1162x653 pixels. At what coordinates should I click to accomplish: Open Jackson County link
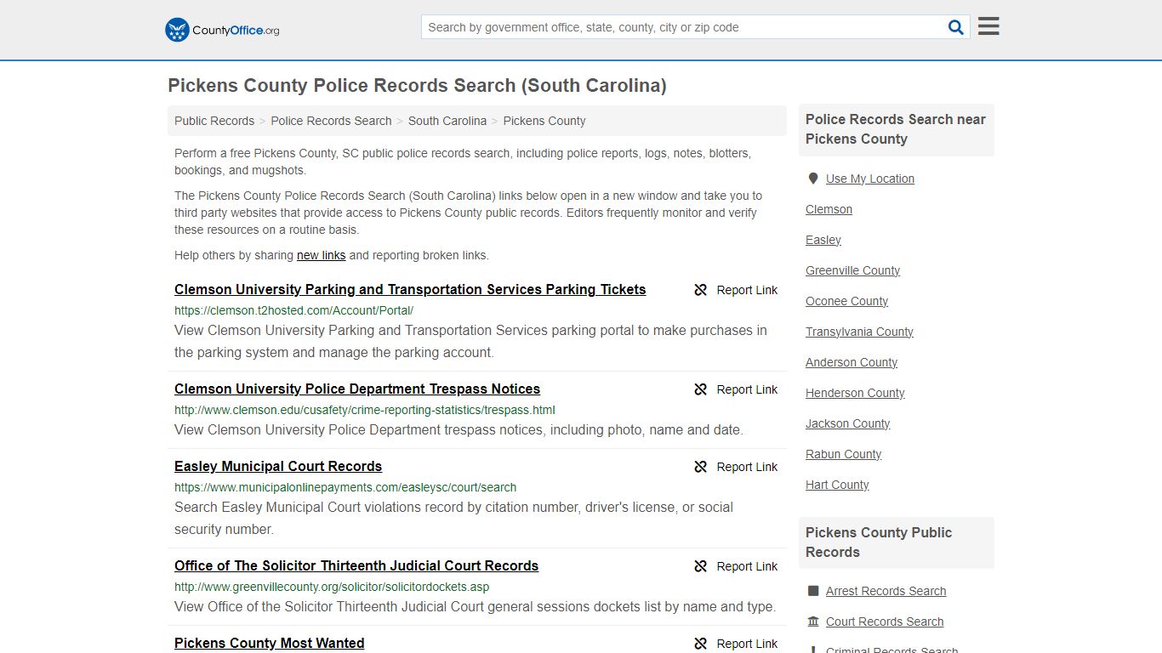[x=847, y=423]
